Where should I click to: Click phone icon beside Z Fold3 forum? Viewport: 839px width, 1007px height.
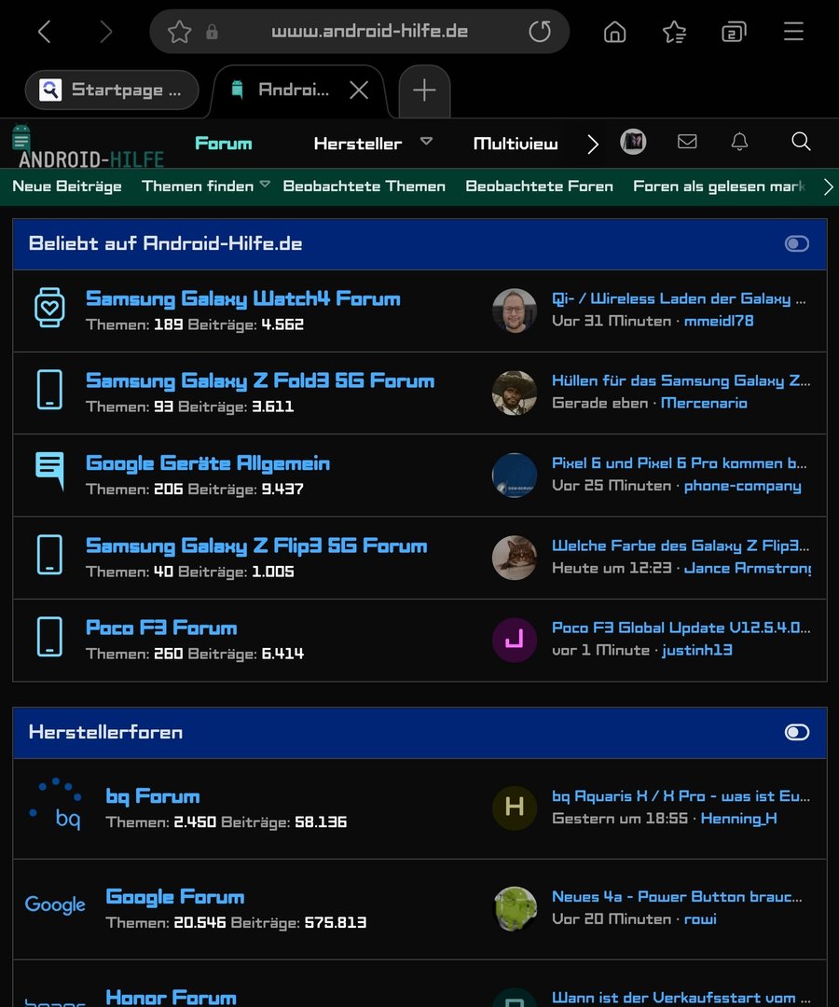pyautogui.click(x=49, y=390)
